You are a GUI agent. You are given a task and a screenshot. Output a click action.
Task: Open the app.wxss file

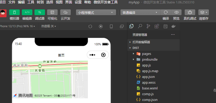(x=154, y=82)
